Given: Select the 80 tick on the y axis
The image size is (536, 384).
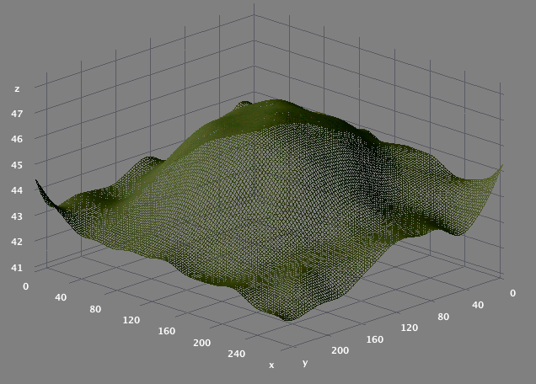Looking at the screenshot, I should tap(445, 316).
